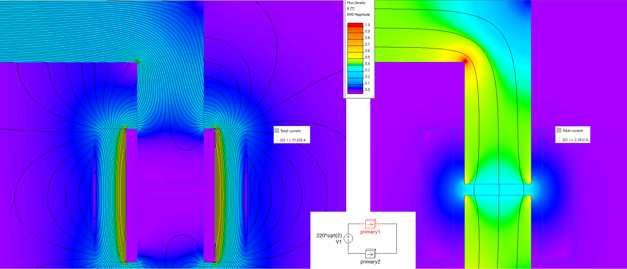Select the primary2 label in circuit
Image resolution: width=627 pixels, height=269 pixels.
tap(370, 262)
